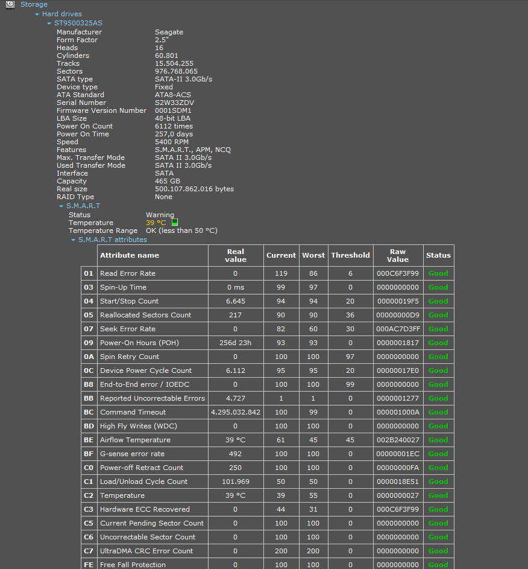The image size is (528, 569).
Task: Click the Power-off Retract Count attribute
Action: tap(142, 468)
